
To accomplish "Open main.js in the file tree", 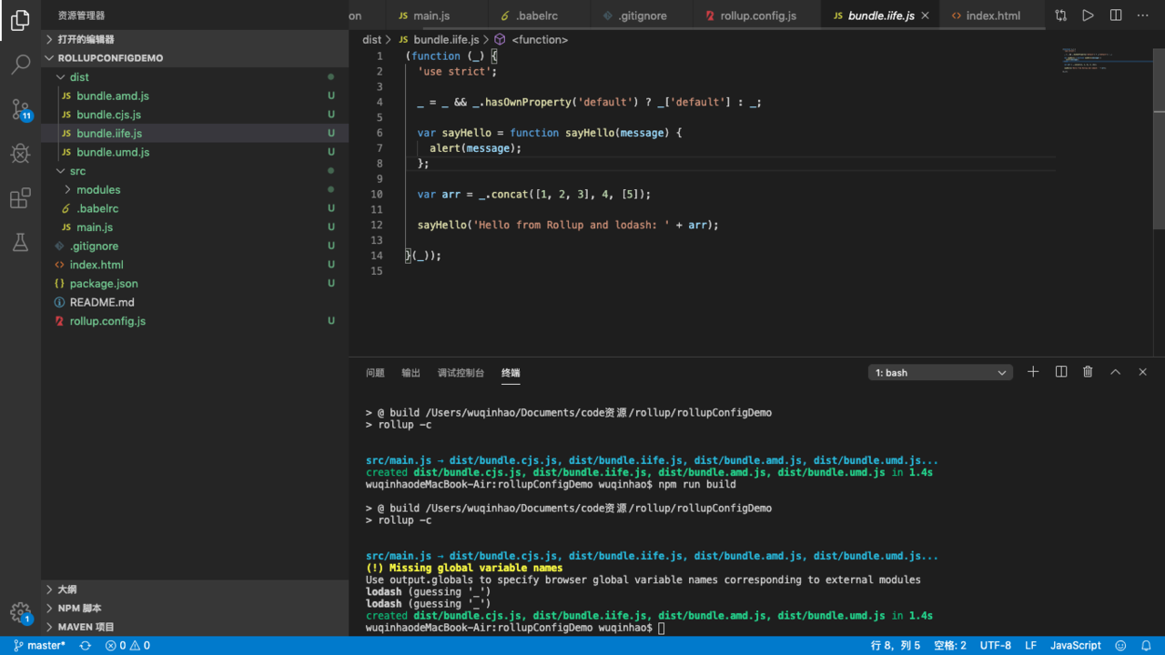I will [x=195, y=227].
